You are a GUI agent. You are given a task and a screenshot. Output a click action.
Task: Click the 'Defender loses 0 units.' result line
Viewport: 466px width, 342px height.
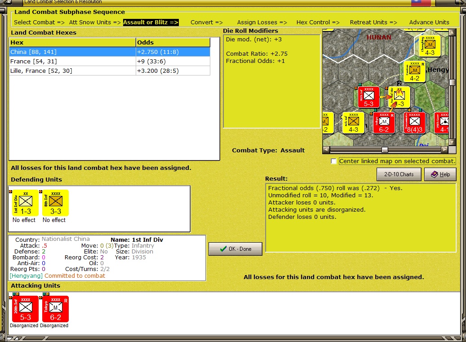pos(302,217)
